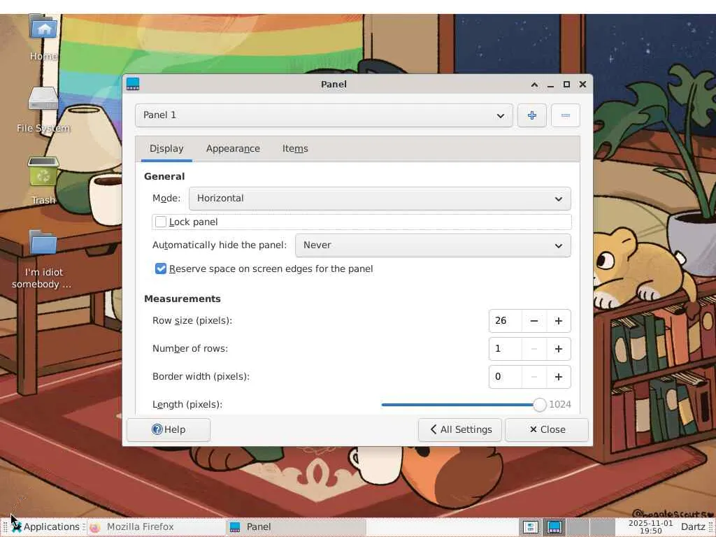The image size is (716, 537).
Task: Toggle the Lock panel checkbox
Action: tap(161, 222)
